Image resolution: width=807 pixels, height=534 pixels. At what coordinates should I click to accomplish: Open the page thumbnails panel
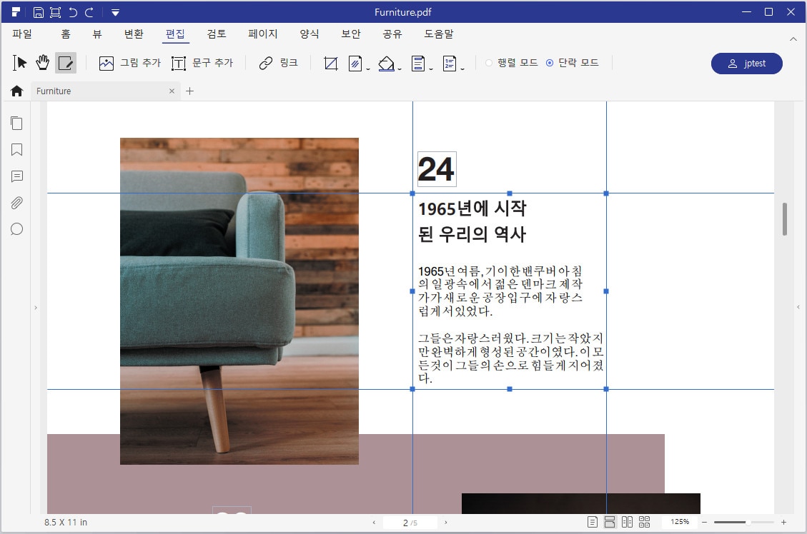tap(16, 123)
